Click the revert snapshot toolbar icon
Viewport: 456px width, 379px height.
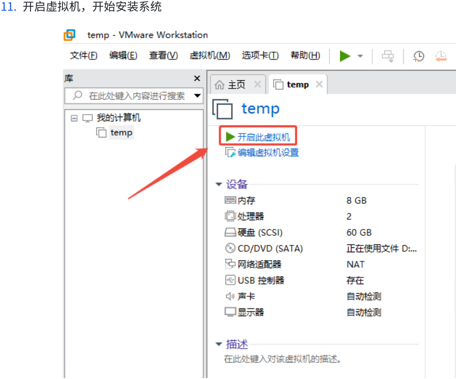[x=441, y=56]
